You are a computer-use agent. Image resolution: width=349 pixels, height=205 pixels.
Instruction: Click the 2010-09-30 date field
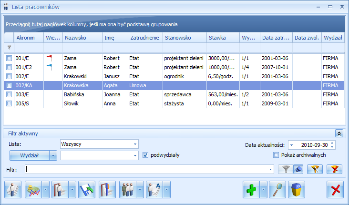pyautogui.click(x=312, y=145)
